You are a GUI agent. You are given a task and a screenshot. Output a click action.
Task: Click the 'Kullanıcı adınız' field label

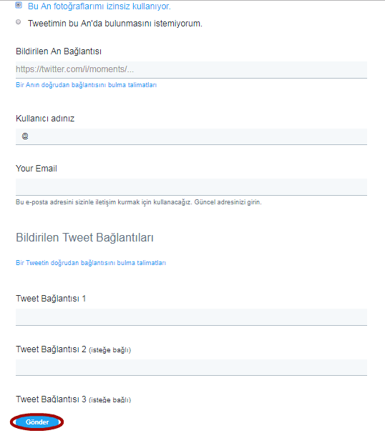pyautogui.click(x=45, y=119)
